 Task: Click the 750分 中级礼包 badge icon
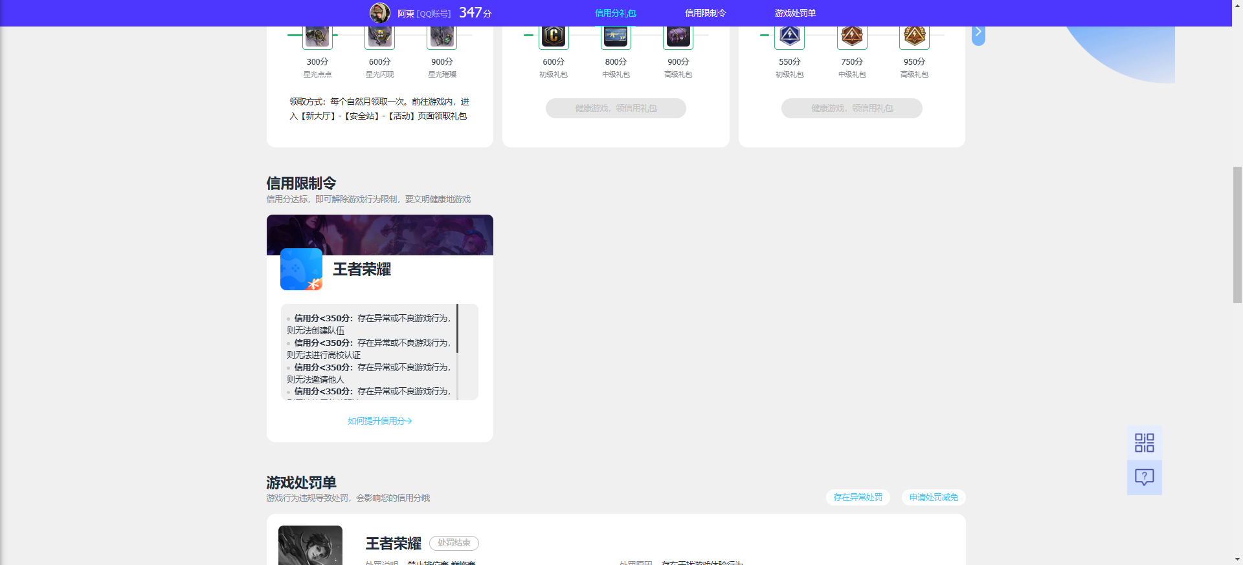pyautogui.click(x=852, y=37)
